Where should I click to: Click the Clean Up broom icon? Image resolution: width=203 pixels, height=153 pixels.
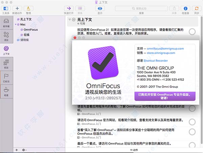click(x=28, y=8)
